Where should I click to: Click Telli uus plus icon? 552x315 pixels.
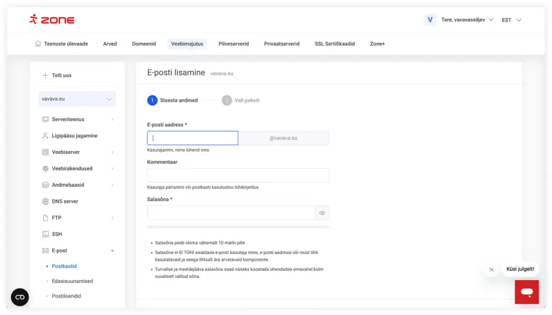click(x=45, y=75)
